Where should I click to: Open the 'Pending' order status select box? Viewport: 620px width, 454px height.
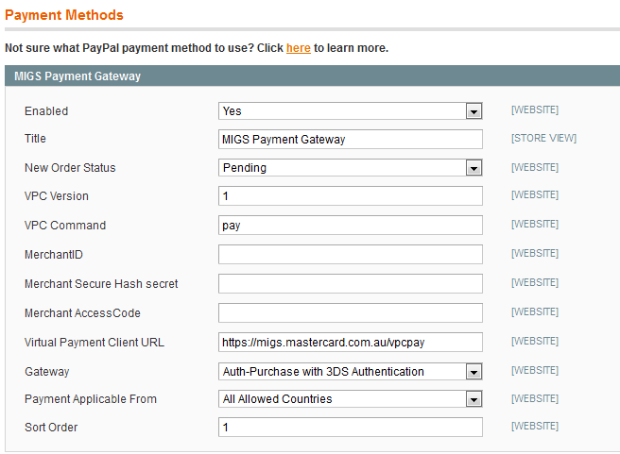click(351, 168)
